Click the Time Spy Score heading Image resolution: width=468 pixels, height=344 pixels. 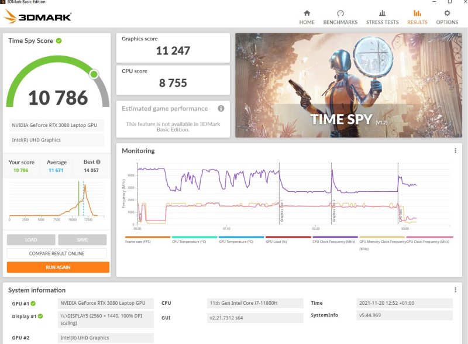click(x=31, y=40)
